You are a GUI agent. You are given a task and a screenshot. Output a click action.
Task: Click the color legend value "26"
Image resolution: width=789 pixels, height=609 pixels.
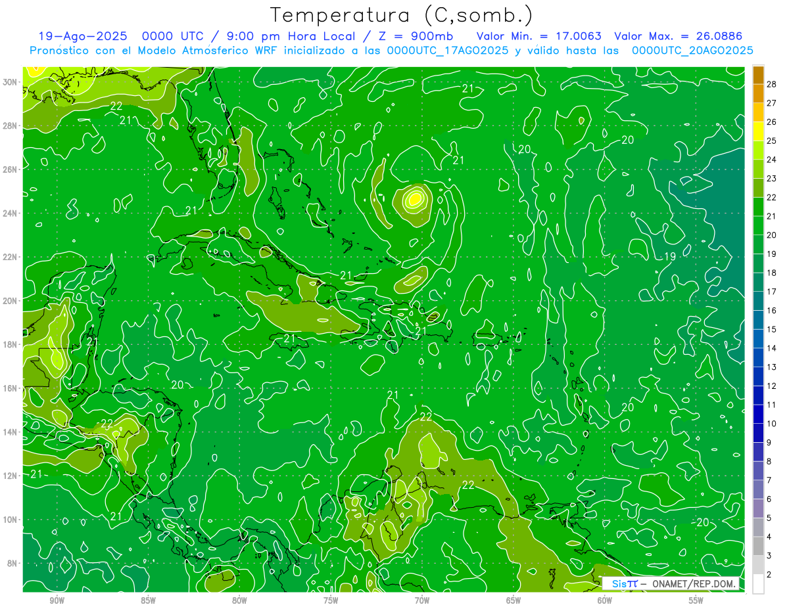click(772, 122)
